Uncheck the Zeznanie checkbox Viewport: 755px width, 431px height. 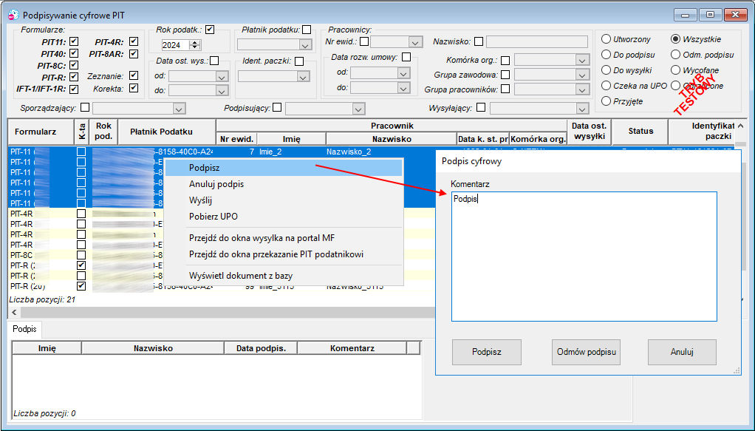(x=134, y=75)
